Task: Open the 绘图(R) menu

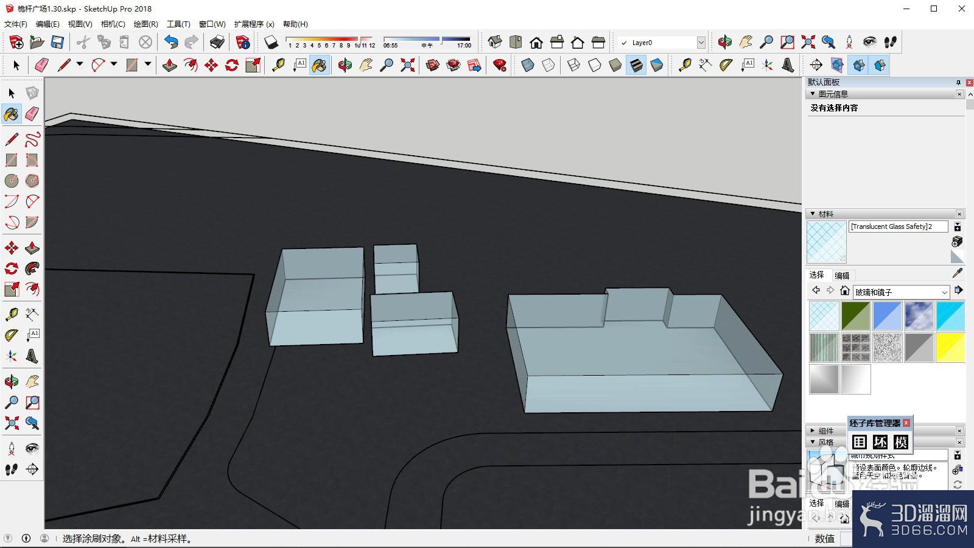Action: point(145,24)
